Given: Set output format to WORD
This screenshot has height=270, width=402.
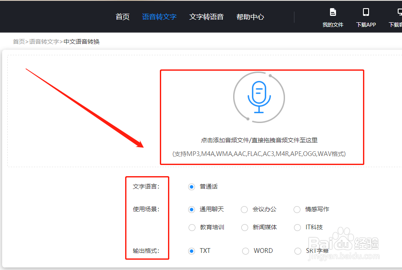Looking at the screenshot, I should coord(246,251).
